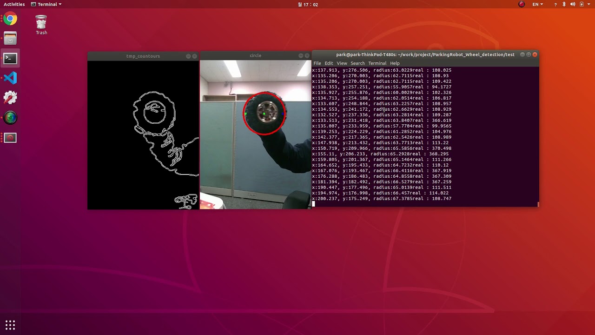
Task: Select terminal line with real : 114.022
Action: 380,193
